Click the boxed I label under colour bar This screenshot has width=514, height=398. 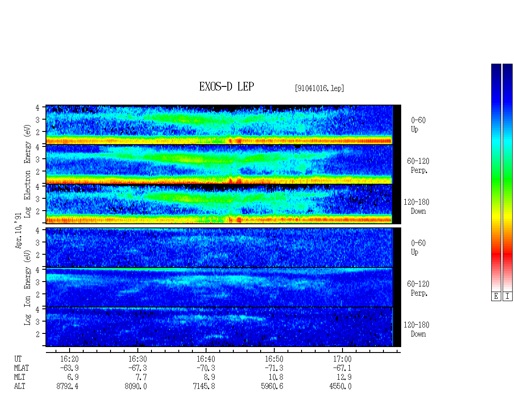click(508, 297)
